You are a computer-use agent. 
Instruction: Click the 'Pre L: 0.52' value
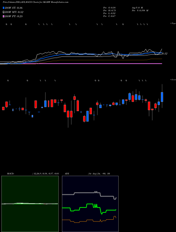[x=109, y=13]
